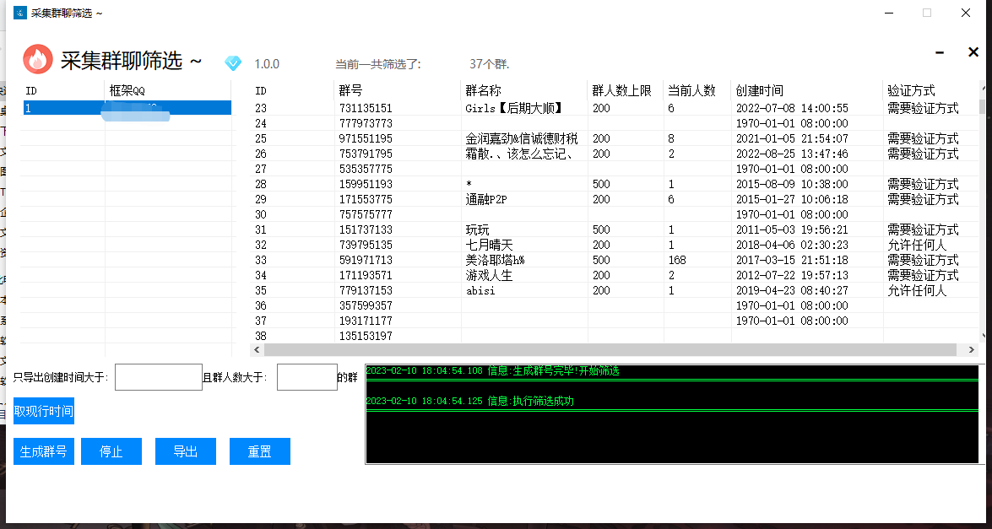Click 允许任何人 in the 七月晴天 row
The height and width of the screenshot is (529, 992).
click(x=917, y=245)
